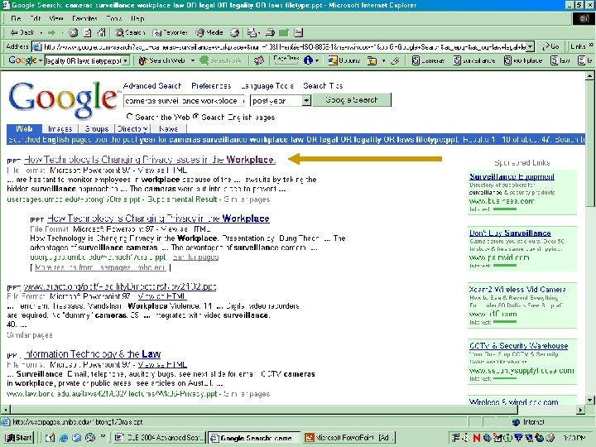596x447 pixels.
Task: Switch to the Images tab
Action: 60,129
